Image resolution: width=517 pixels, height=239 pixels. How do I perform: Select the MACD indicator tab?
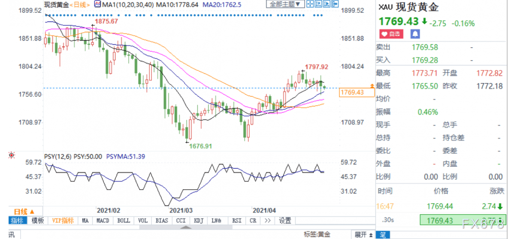pos(102,221)
